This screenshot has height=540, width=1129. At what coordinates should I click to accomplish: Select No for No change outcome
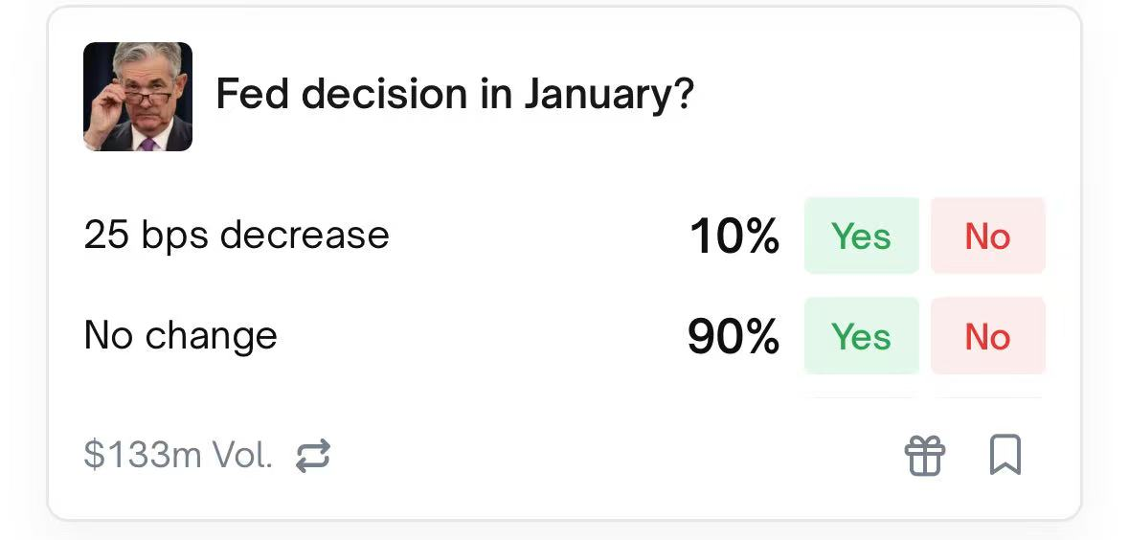[x=987, y=336]
